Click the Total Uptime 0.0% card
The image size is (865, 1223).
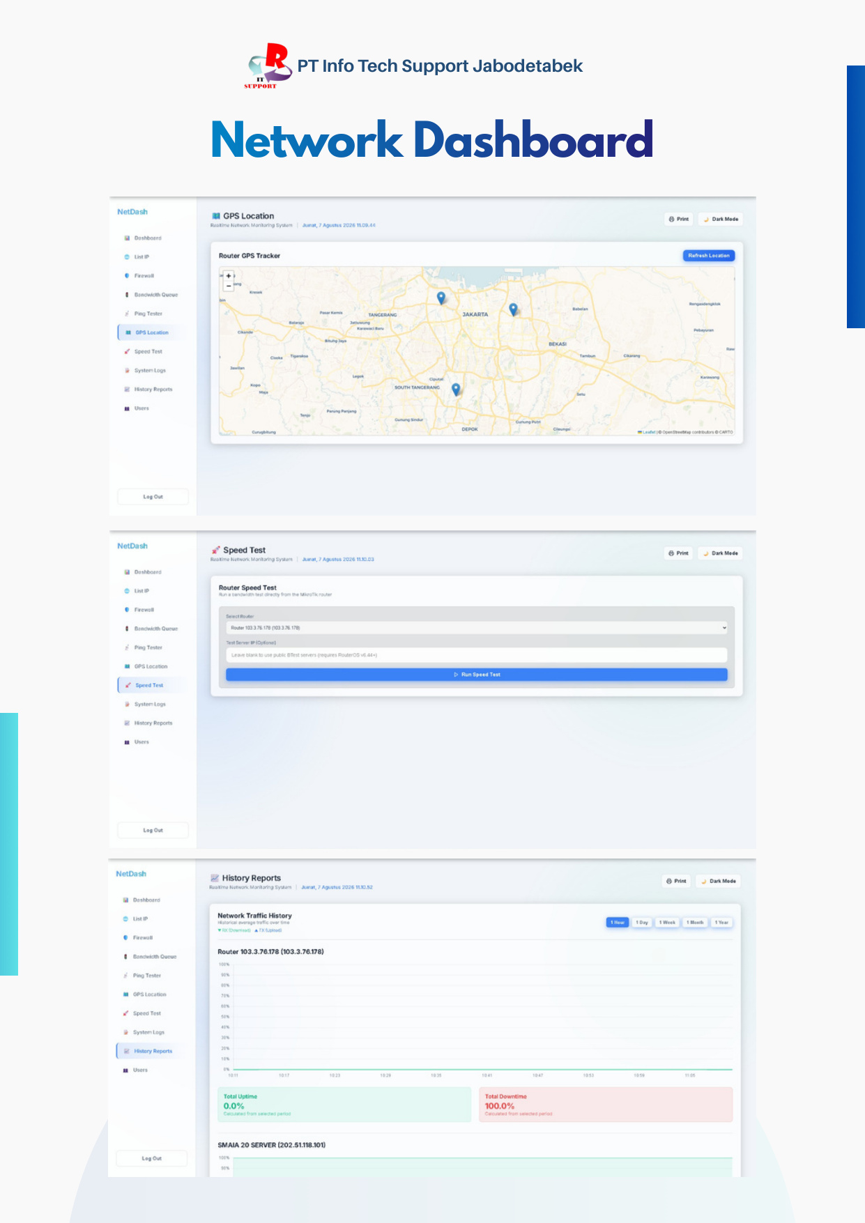(x=344, y=1105)
